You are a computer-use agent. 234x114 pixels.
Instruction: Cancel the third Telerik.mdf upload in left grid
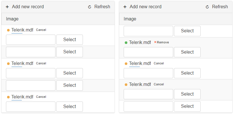coord(41,97)
